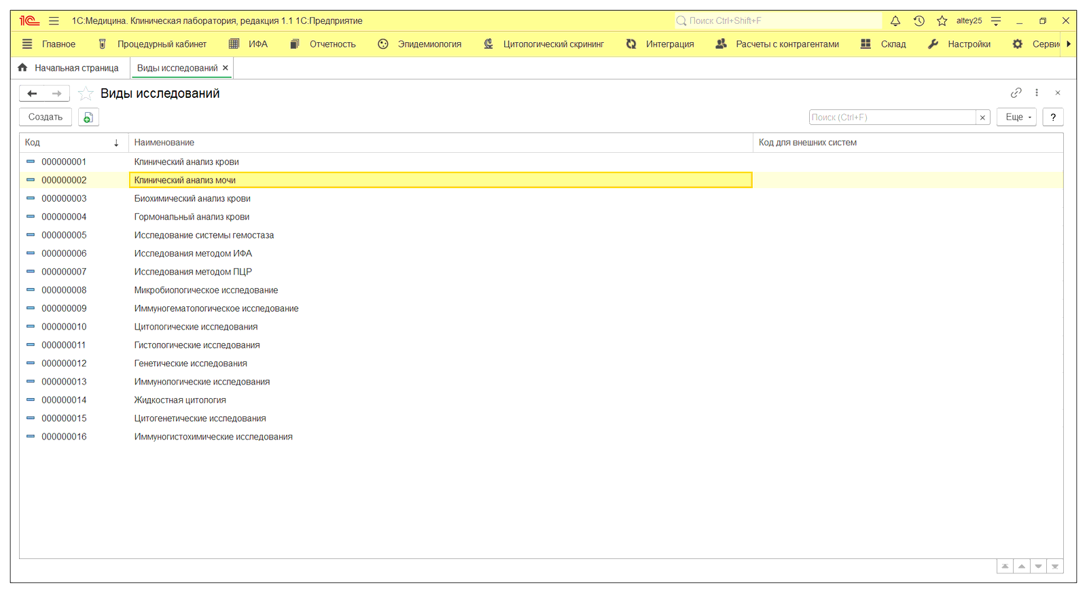1087x593 pixels.
Task: Click user name altey25
Action: [969, 21]
